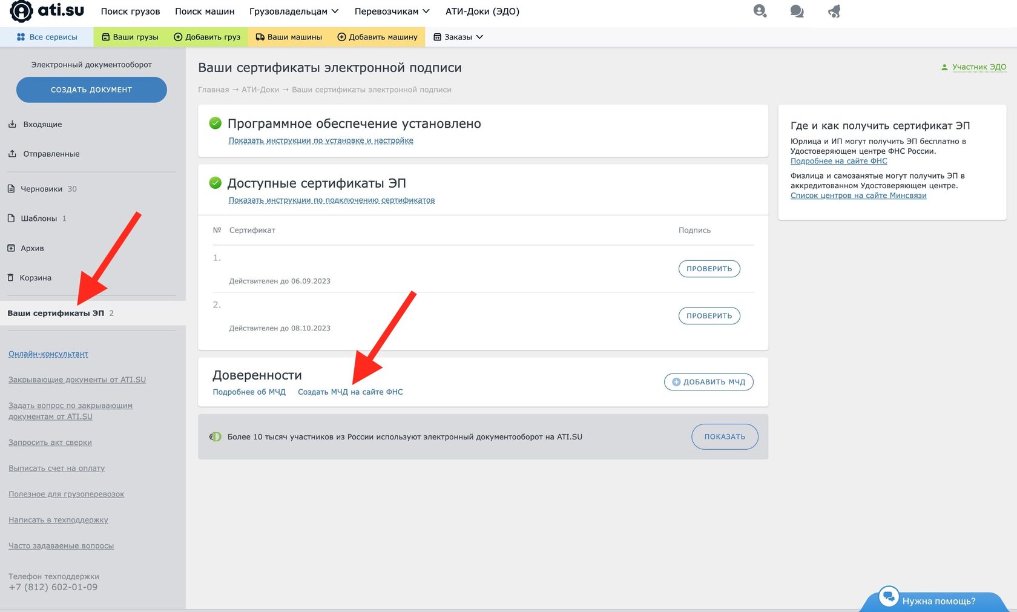Open Подробнее об МЧД link

coord(249,392)
